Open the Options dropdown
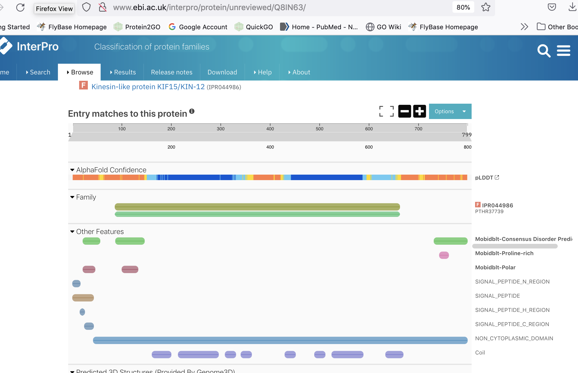The height and width of the screenshot is (373, 578). pyautogui.click(x=450, y=111)
